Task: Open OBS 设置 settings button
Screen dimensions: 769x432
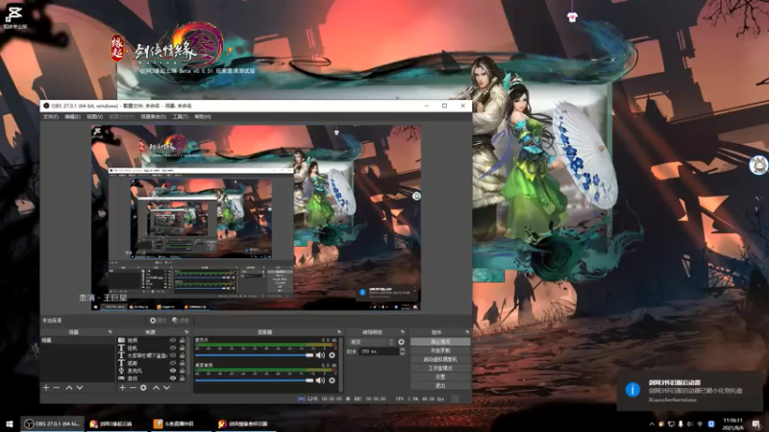Action: (x=440, y=377)
